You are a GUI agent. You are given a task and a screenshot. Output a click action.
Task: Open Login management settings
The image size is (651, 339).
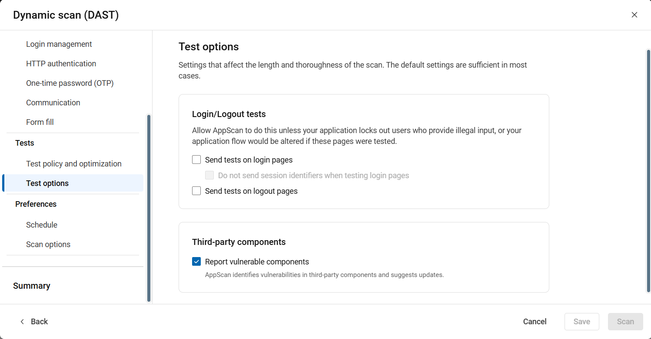tap(59, 44)
